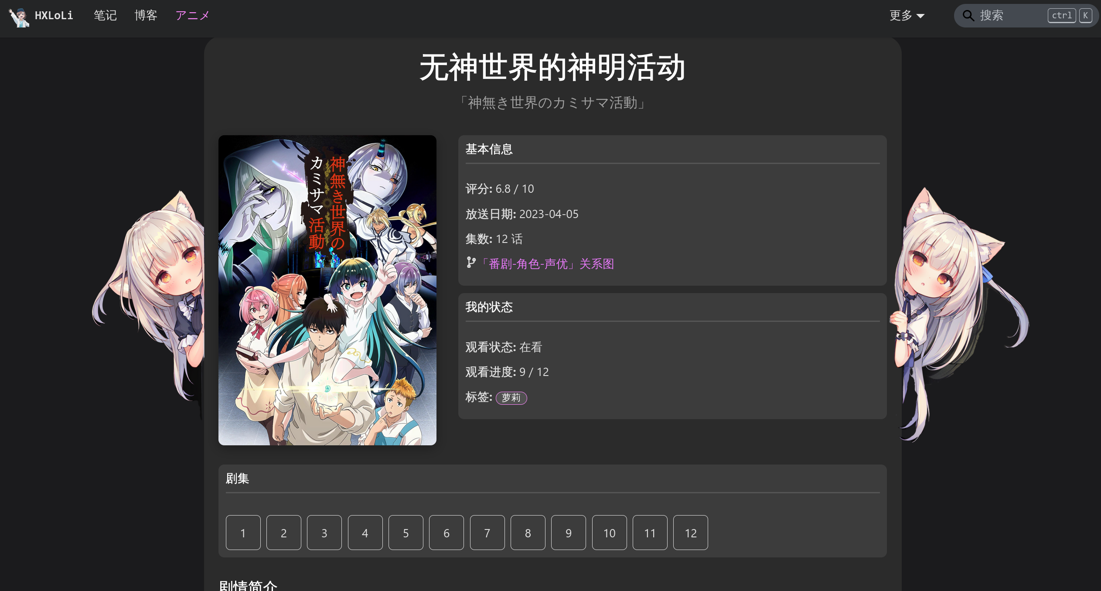
Task: Select episode 5 button
Action: pyautogui.click(x=406, y=533)
